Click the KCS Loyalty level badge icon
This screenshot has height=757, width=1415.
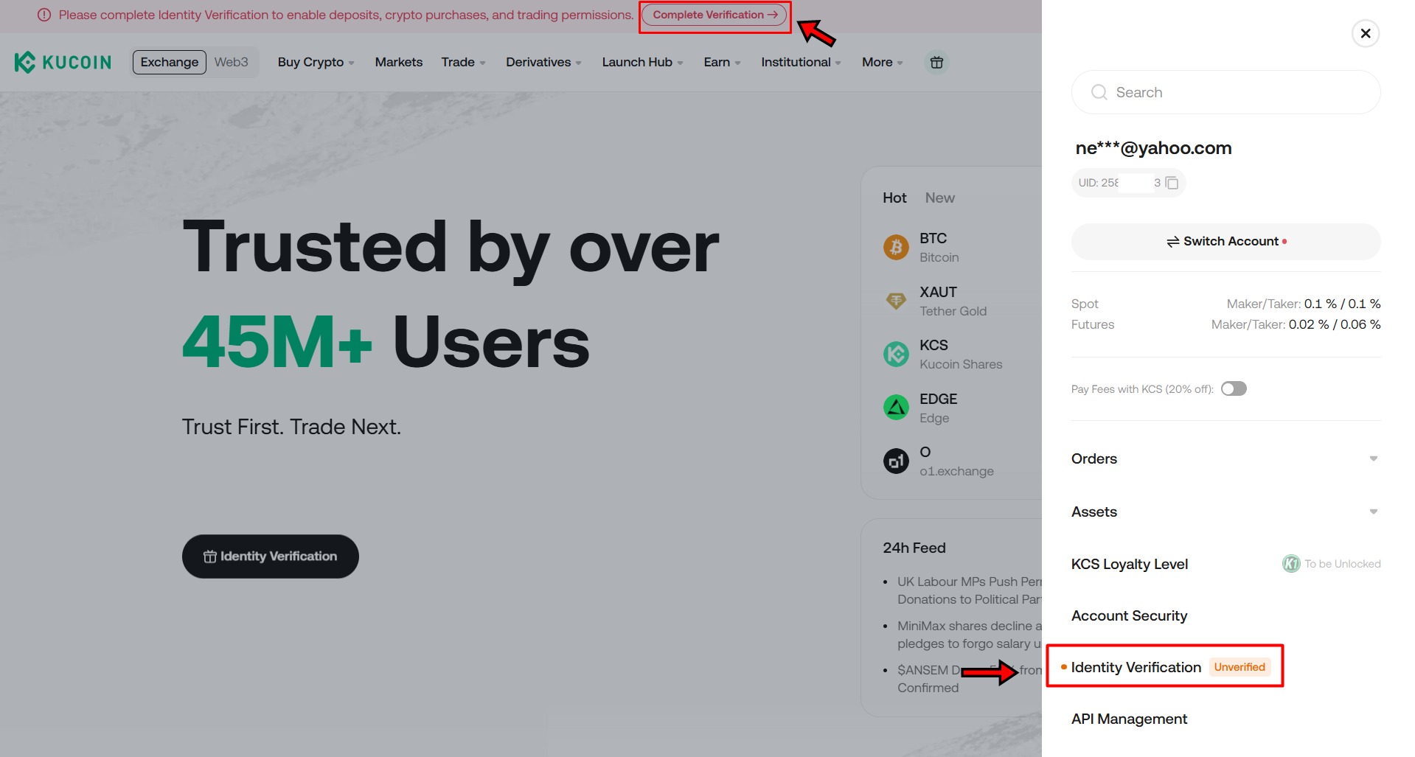click(x=1291, y=564)
